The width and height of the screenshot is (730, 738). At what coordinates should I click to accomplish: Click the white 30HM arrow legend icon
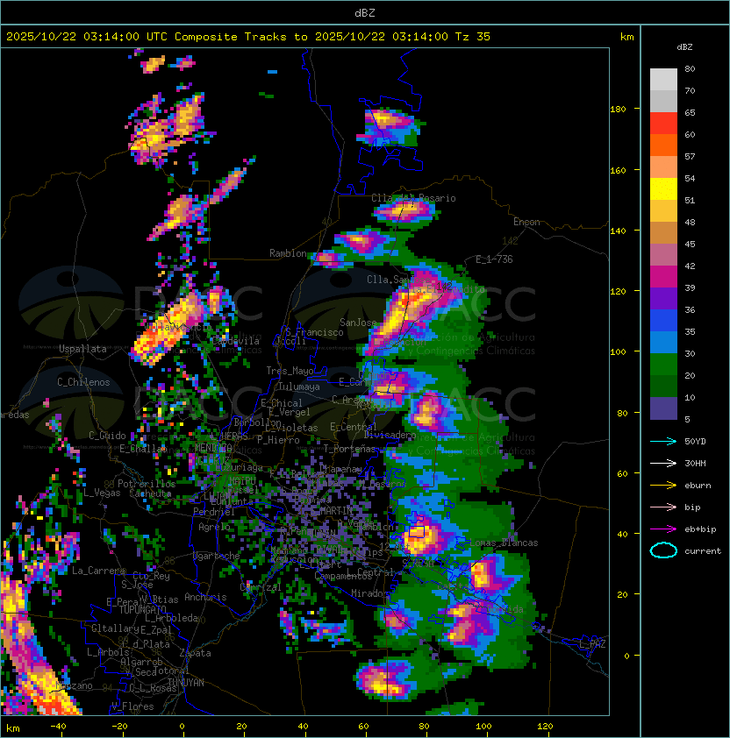[x=663, y=463]
